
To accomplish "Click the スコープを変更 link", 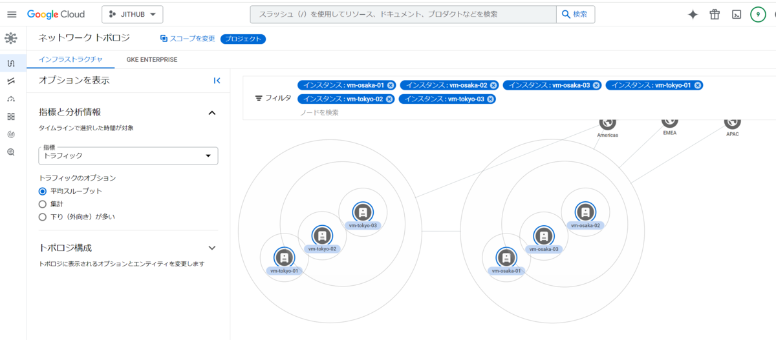I will coord(188,39).
